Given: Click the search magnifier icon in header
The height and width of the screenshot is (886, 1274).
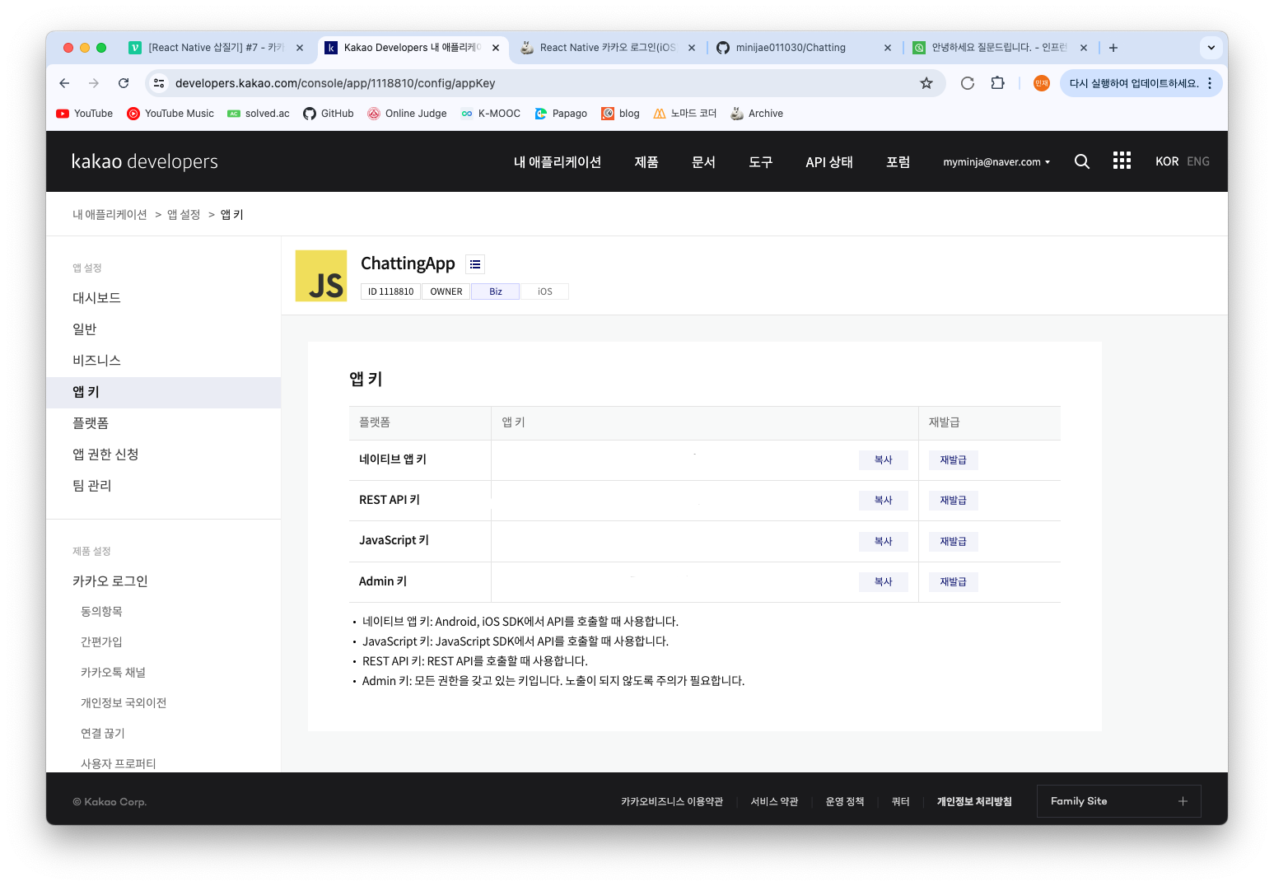Looking at the screenshot, I should 1082,161.
